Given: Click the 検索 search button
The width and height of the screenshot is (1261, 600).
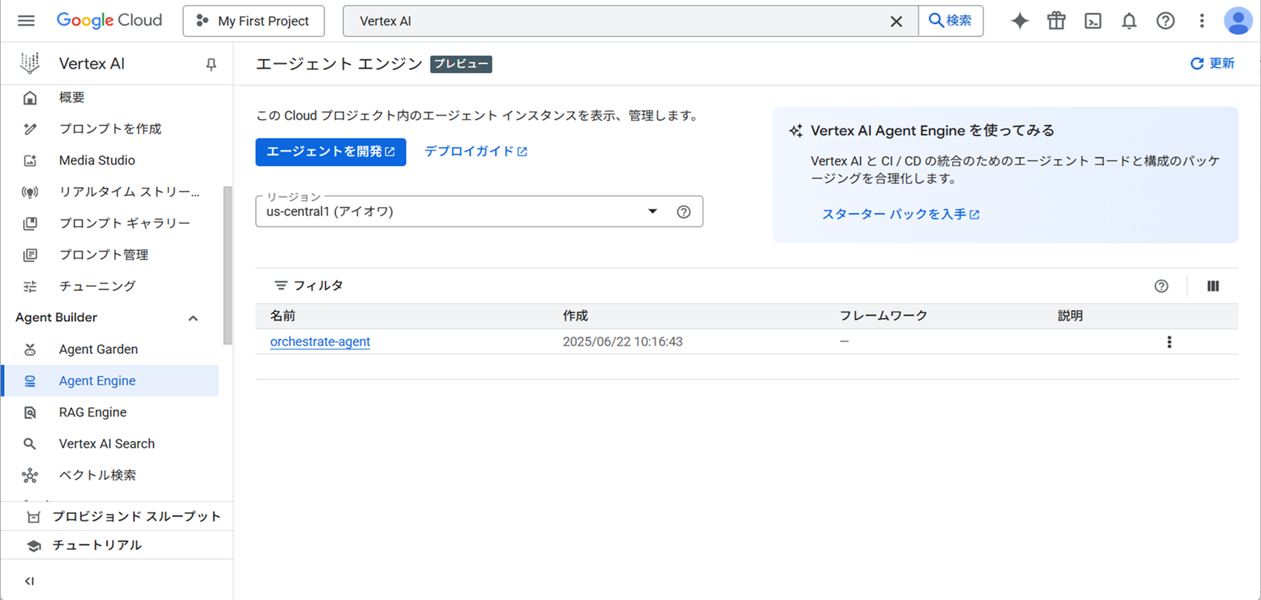Looking at the screenshot, I should [x=950, y=21].
